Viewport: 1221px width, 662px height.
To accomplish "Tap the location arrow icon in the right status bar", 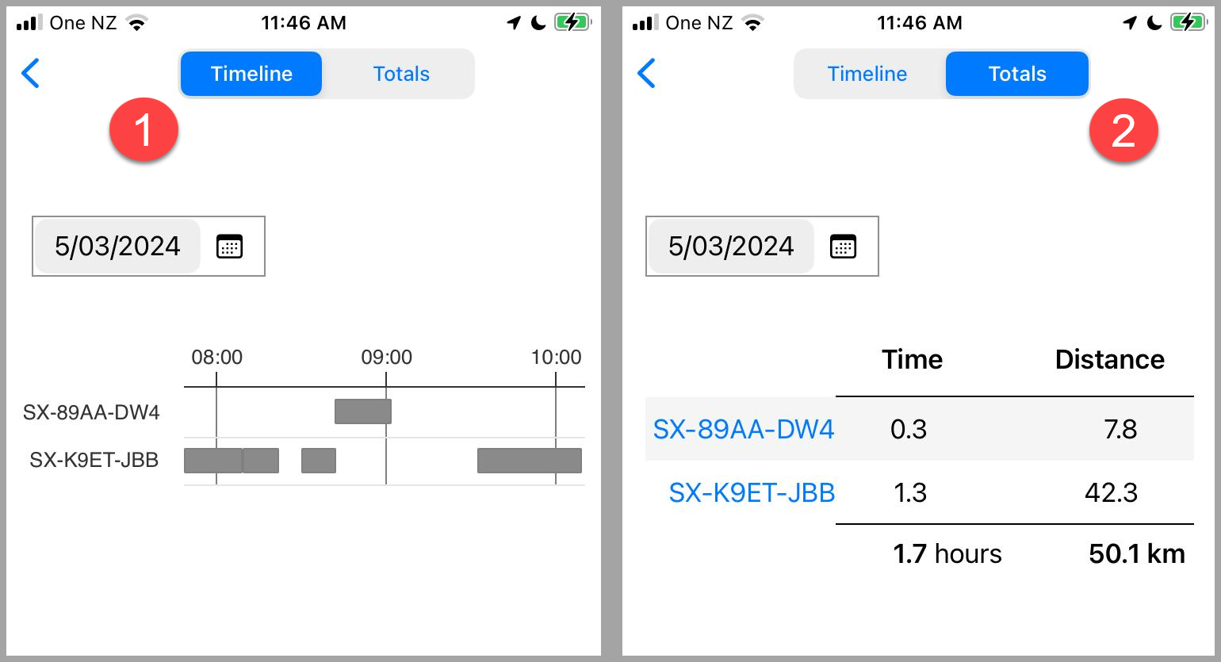I will click(1130, 23).
